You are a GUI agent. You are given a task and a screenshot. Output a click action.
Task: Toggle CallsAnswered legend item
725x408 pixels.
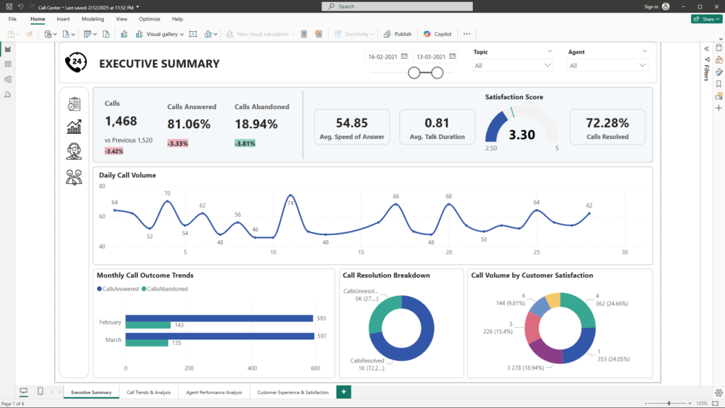click(x=117, y=289)
